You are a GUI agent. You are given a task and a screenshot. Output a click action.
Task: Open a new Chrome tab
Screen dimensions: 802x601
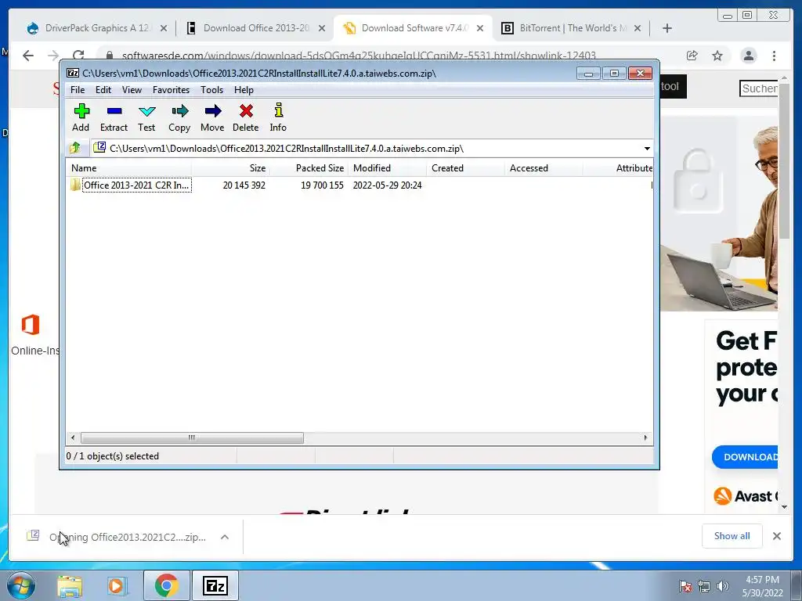[x=667, y=29]
